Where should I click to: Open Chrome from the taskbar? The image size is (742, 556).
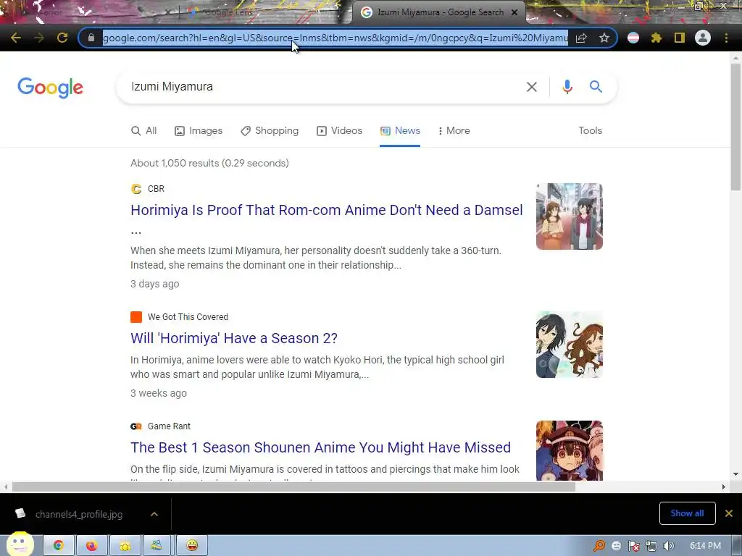point(59,546)
